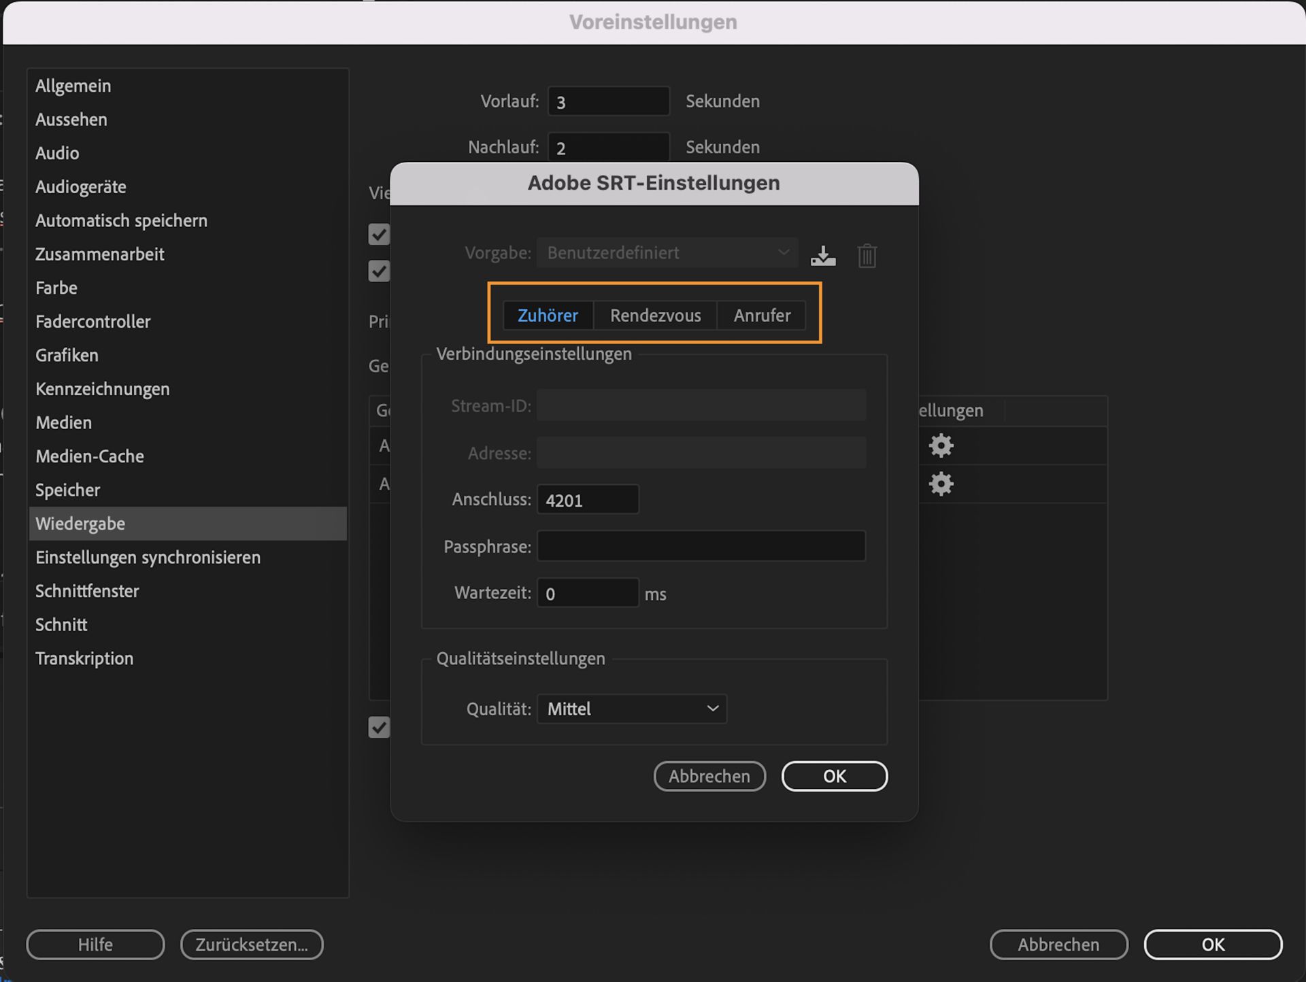Click the Anschluss port input field
This screenshot has height=982, width=1306.
click(x=587, y=499)
